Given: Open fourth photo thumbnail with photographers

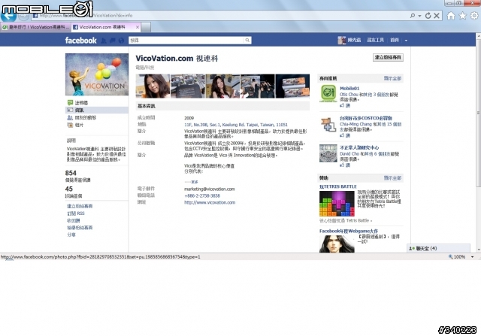Looking at the screenshot, I should (258, 86).
